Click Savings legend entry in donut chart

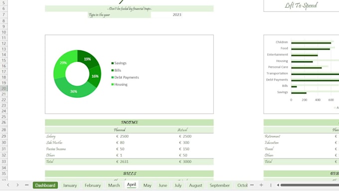[x=119, y=63]
